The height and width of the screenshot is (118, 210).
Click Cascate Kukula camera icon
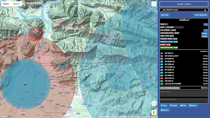click(x=140, y=81)
